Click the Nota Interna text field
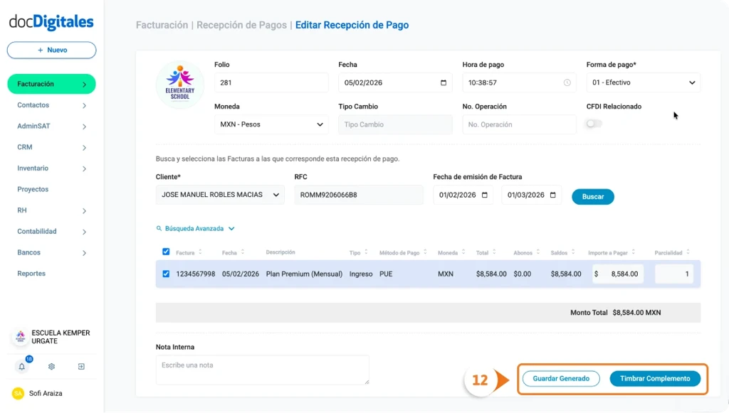Screen dimensions: 729x413 click(x=261, y=368)
